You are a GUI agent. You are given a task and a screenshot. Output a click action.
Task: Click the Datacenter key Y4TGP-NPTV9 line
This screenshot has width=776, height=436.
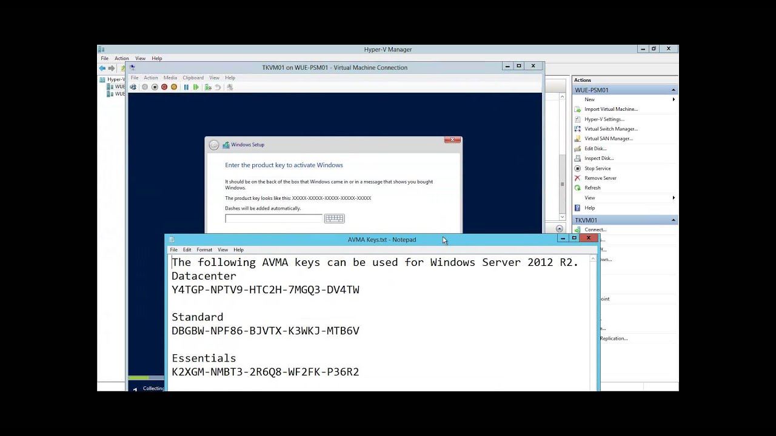266,290
